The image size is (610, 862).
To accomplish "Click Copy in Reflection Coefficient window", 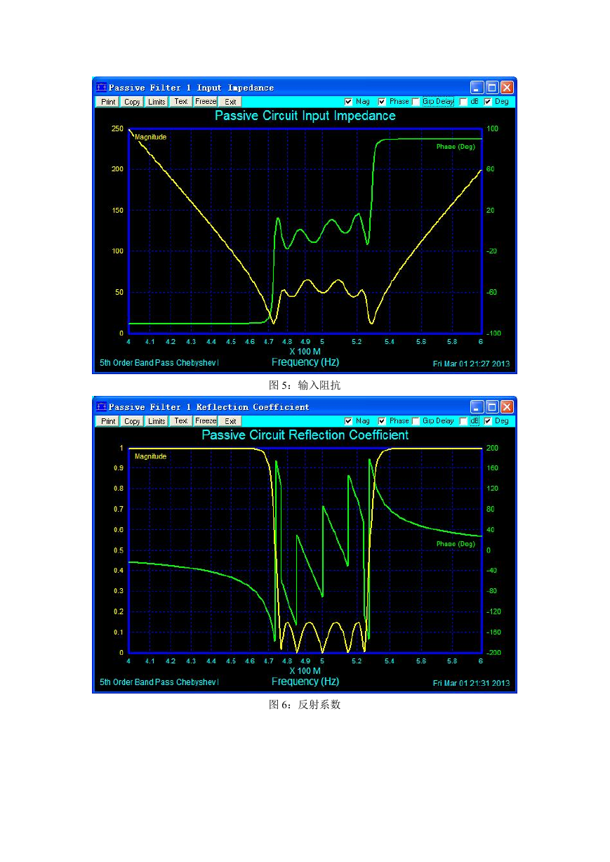I will coord(132,421).
